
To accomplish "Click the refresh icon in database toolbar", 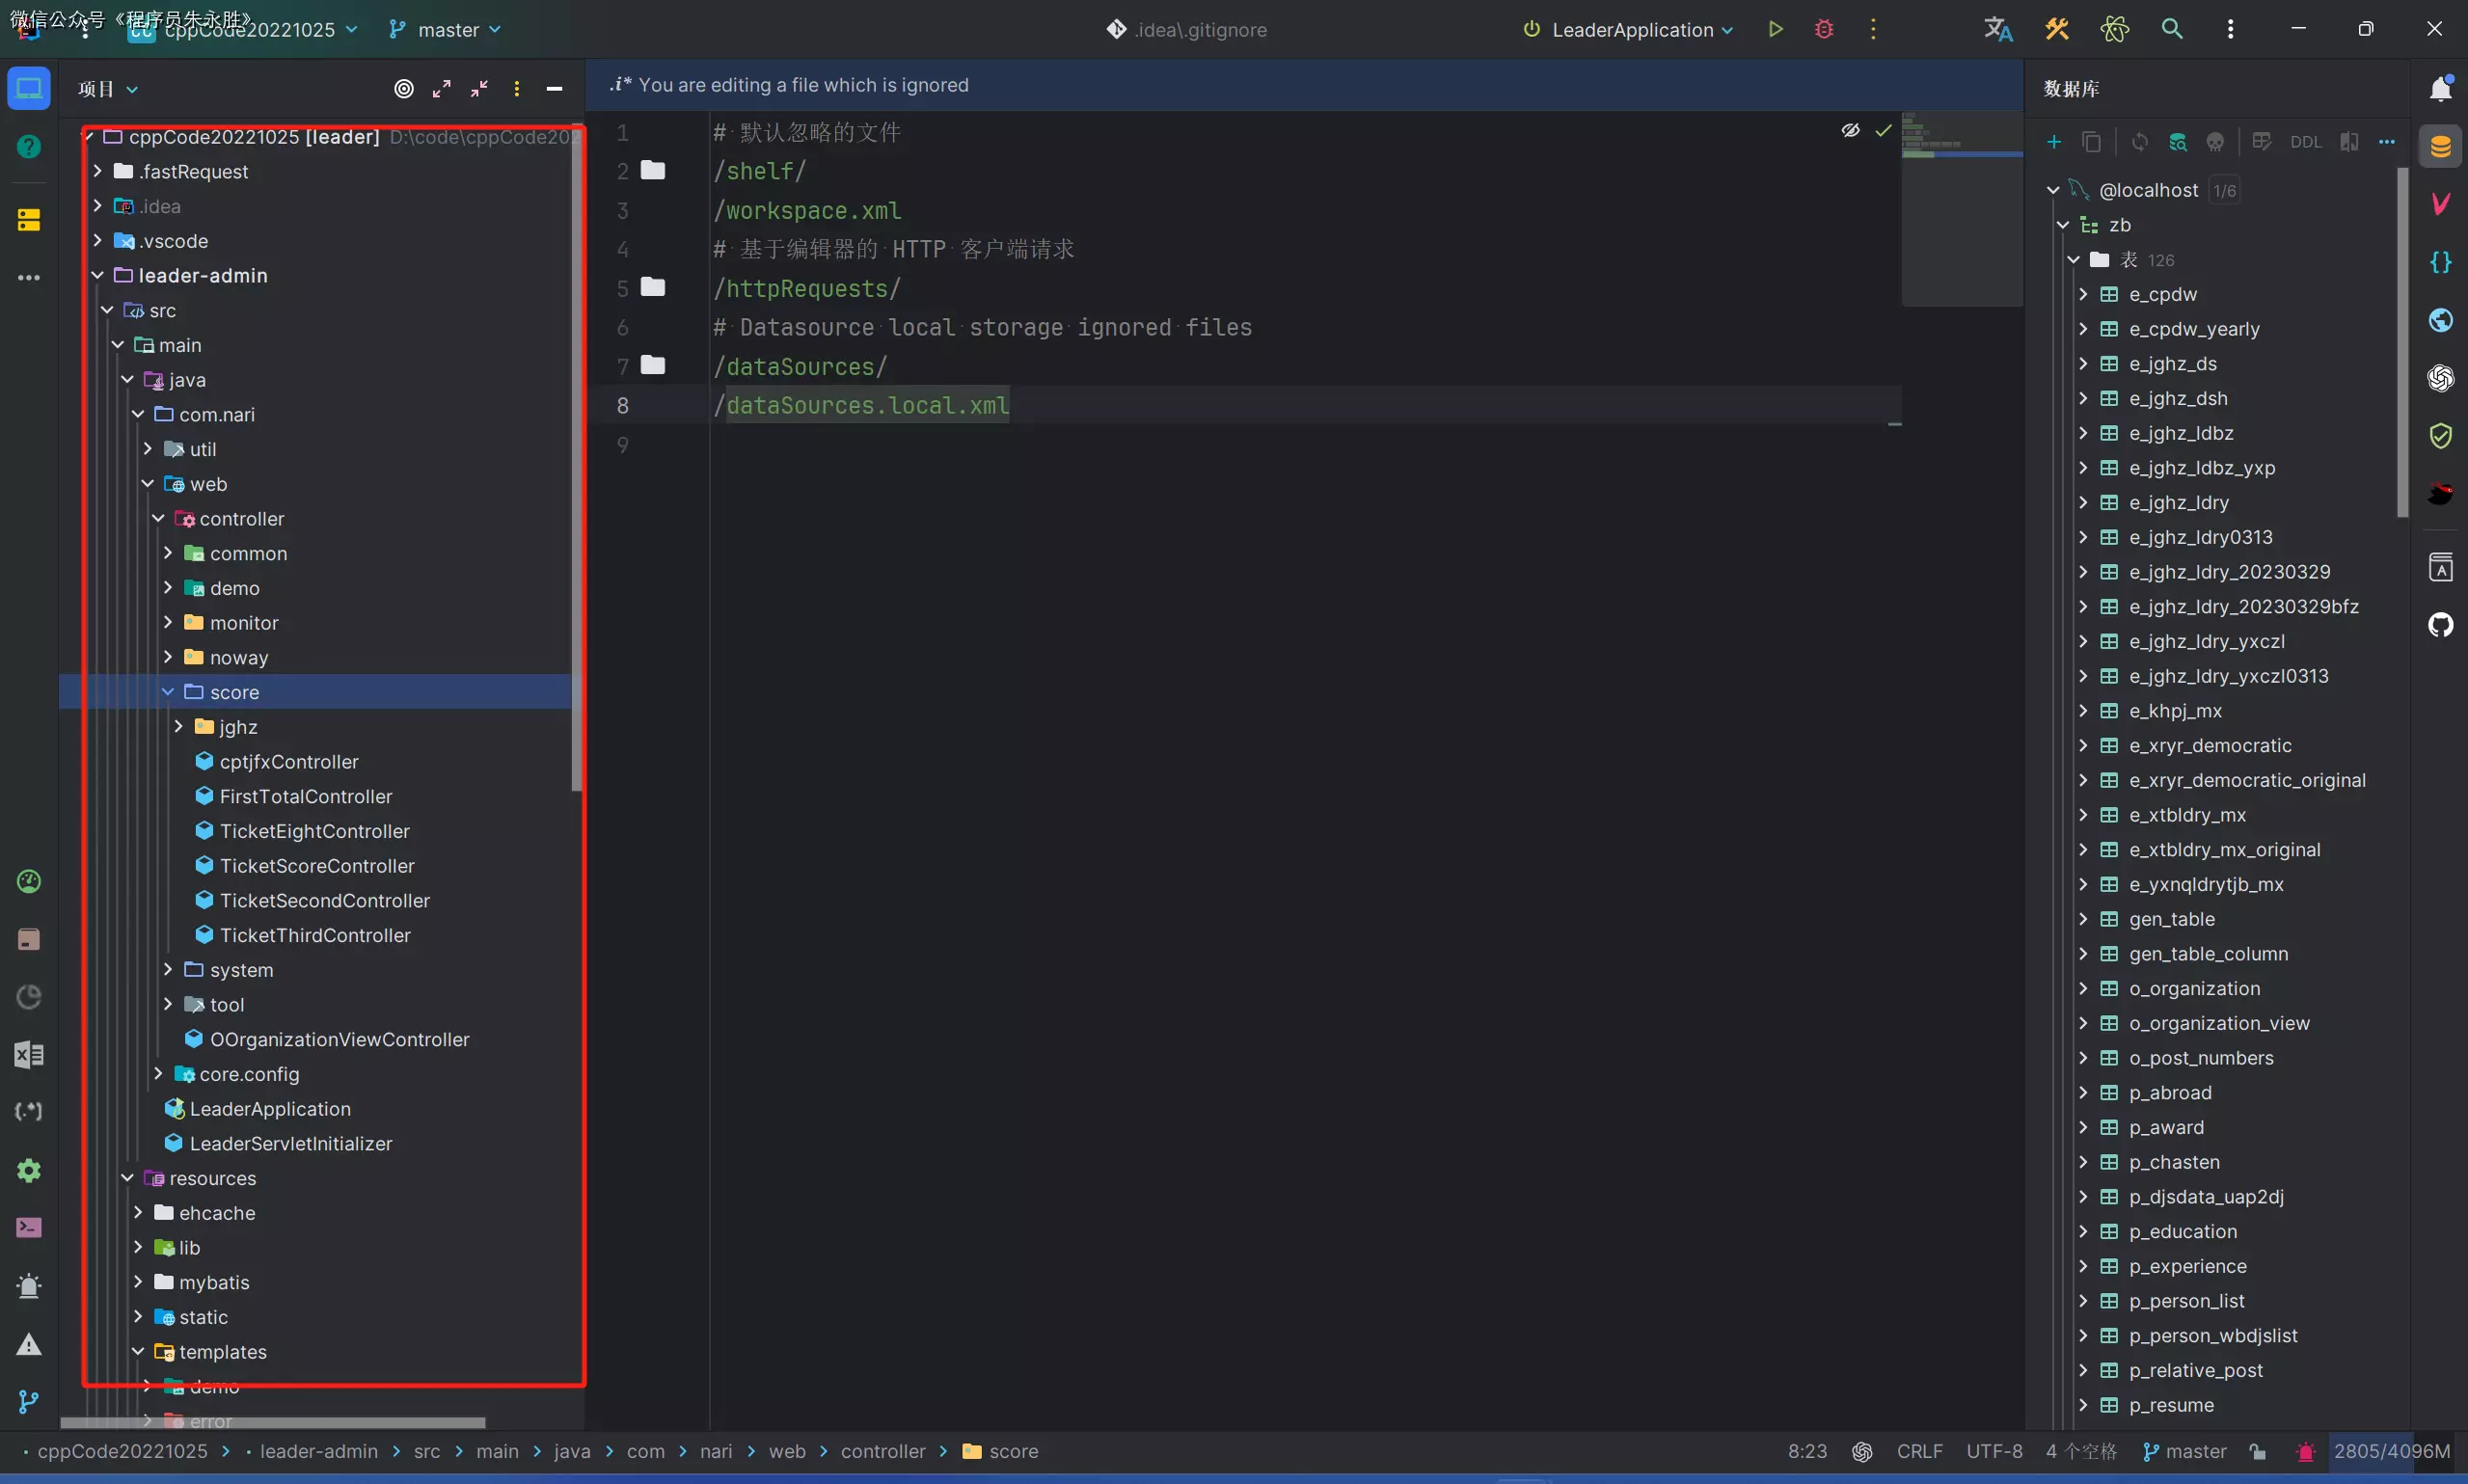I will click(x=2138, y=143).
